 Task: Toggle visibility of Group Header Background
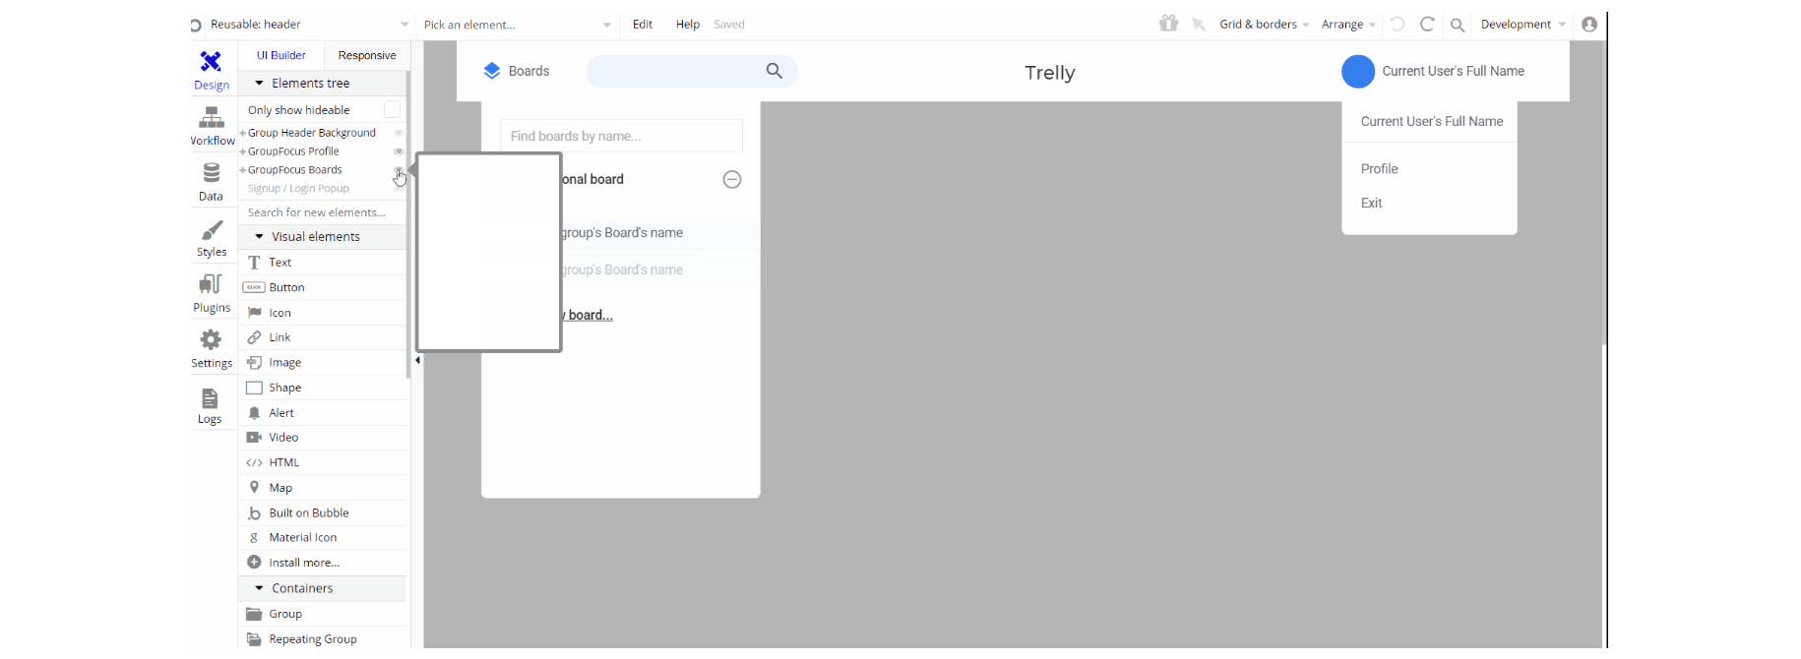[x=399, y=133]
